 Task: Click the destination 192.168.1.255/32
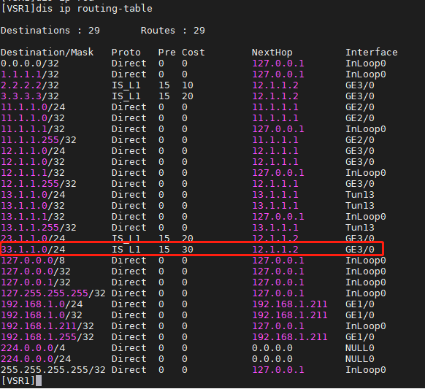[x=47, y=337]
